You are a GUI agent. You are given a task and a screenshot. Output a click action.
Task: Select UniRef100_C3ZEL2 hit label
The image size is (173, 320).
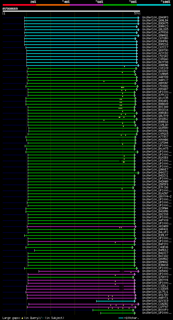coord(155,286)
